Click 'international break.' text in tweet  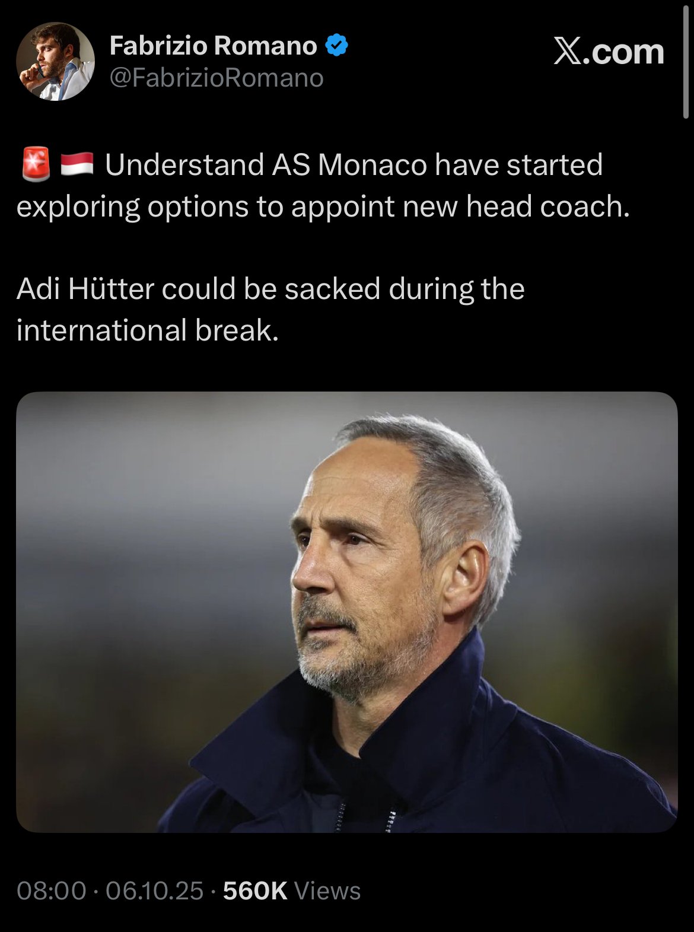pyautogui.click(x=148, y=330)
